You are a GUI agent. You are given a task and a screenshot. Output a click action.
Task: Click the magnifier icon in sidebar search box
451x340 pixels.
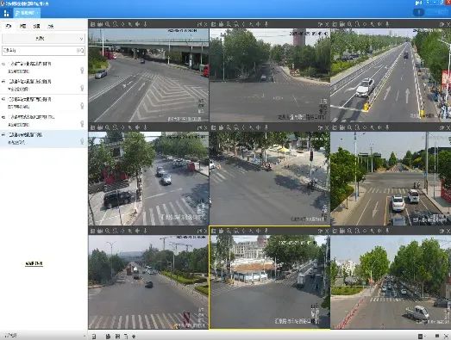[80, 51]
